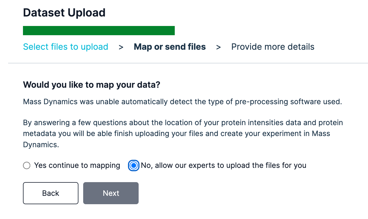Click the sentence about pre-processing software detection
Screen dimensions: 368x219
pyautogui.click(x=182, y=101)
